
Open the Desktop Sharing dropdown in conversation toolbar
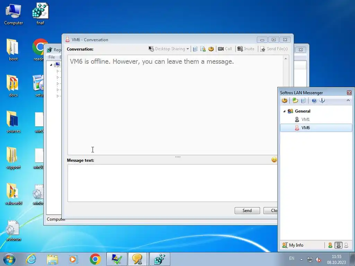169,49
